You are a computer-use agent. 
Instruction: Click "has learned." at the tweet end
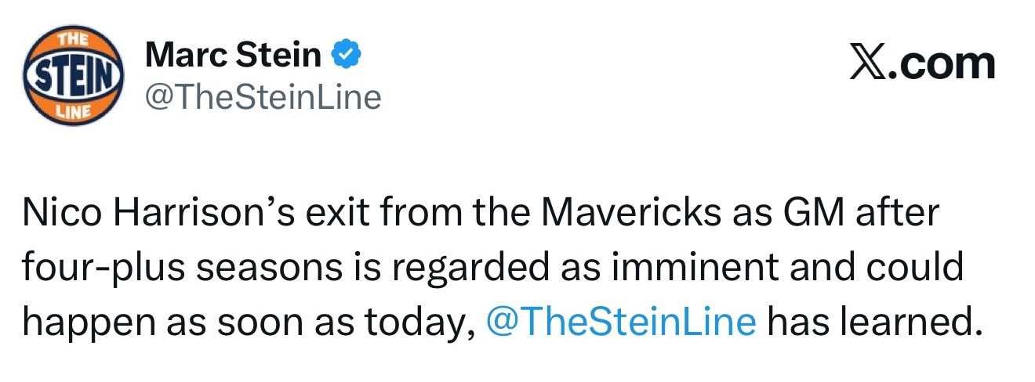point(873,320)
